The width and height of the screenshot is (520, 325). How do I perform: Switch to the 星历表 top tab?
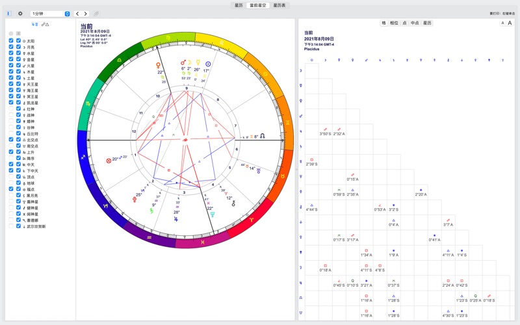pos(279,5)
